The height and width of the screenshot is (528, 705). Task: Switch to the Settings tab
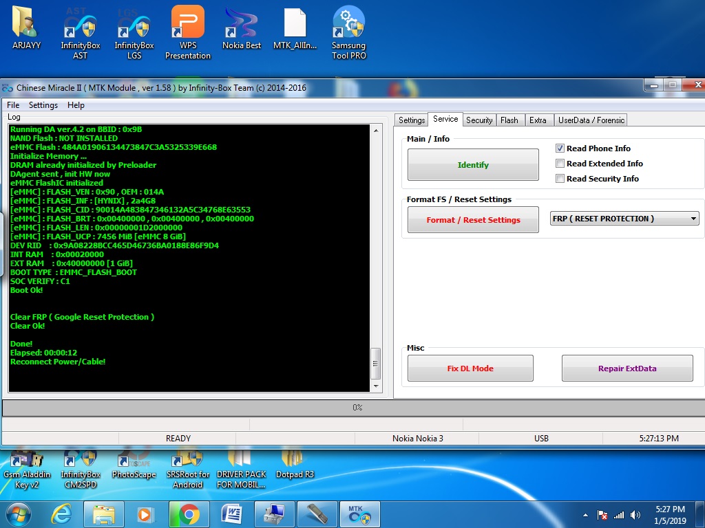412,120
